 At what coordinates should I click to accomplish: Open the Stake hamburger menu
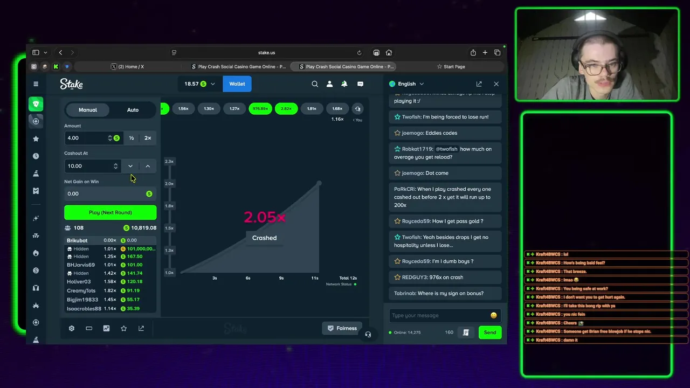[36, 84]
